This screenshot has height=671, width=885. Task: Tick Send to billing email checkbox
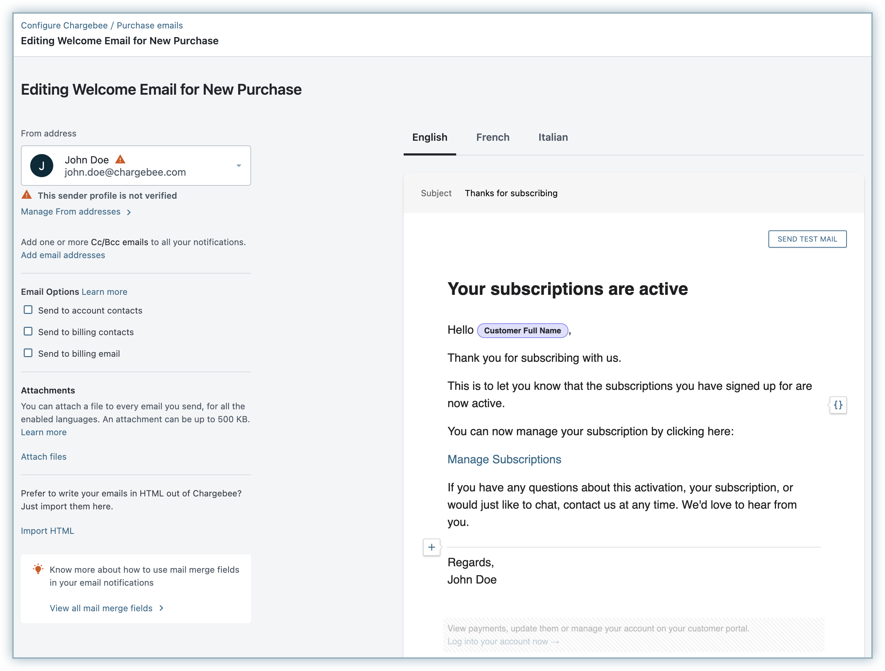(28, 353)
